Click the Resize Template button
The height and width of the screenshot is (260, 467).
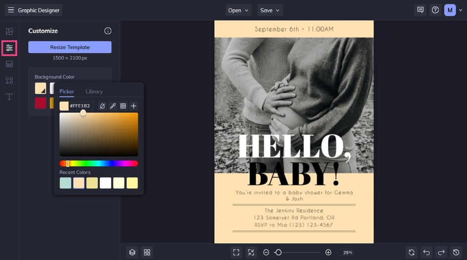point(70,47)
